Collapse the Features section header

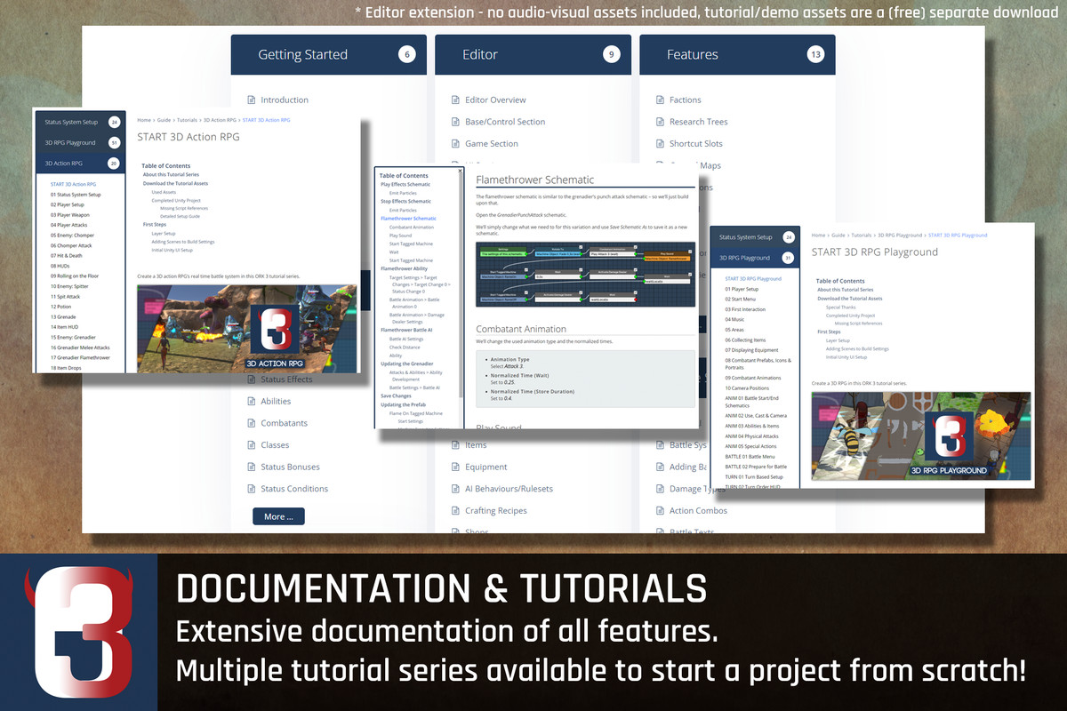tap(737, 54)
